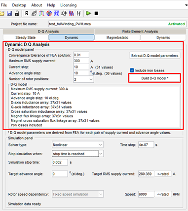Click the bold R toolbar icon
Screen dimensions: 188x211
click(27, 13)
